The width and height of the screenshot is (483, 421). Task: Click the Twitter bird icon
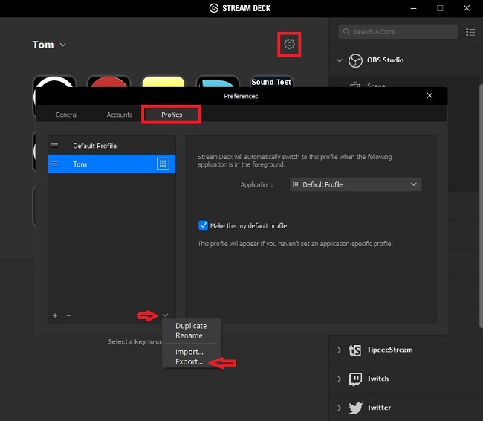355,408
